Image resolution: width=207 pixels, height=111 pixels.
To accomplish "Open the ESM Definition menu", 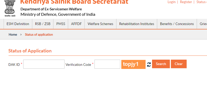I will click(x=18, y=24).
